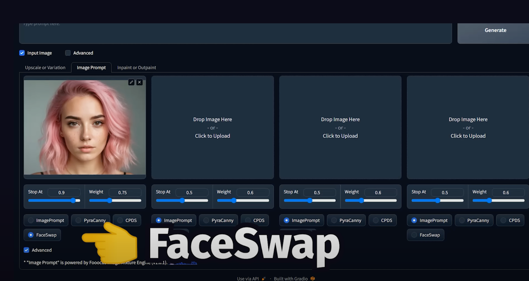529x281 pixels.
Task: Click the Stop At value field showing 0.9
Action: pyautogui.click(x=64, y=192)
